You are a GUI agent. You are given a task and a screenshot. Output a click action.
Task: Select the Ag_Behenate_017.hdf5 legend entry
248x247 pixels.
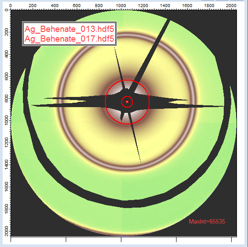pos(69,39)
